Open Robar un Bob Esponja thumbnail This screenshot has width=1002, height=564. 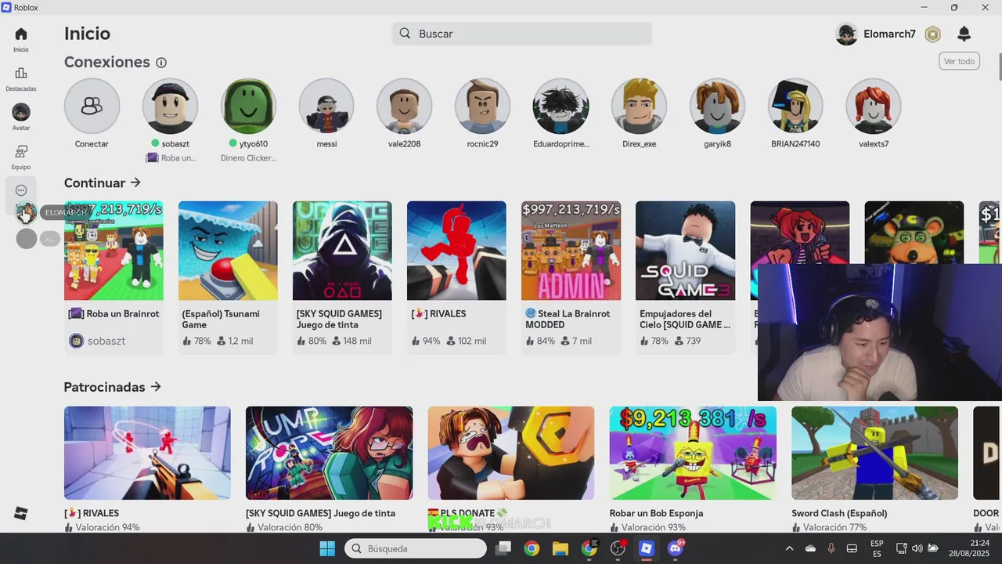[693, 453]
